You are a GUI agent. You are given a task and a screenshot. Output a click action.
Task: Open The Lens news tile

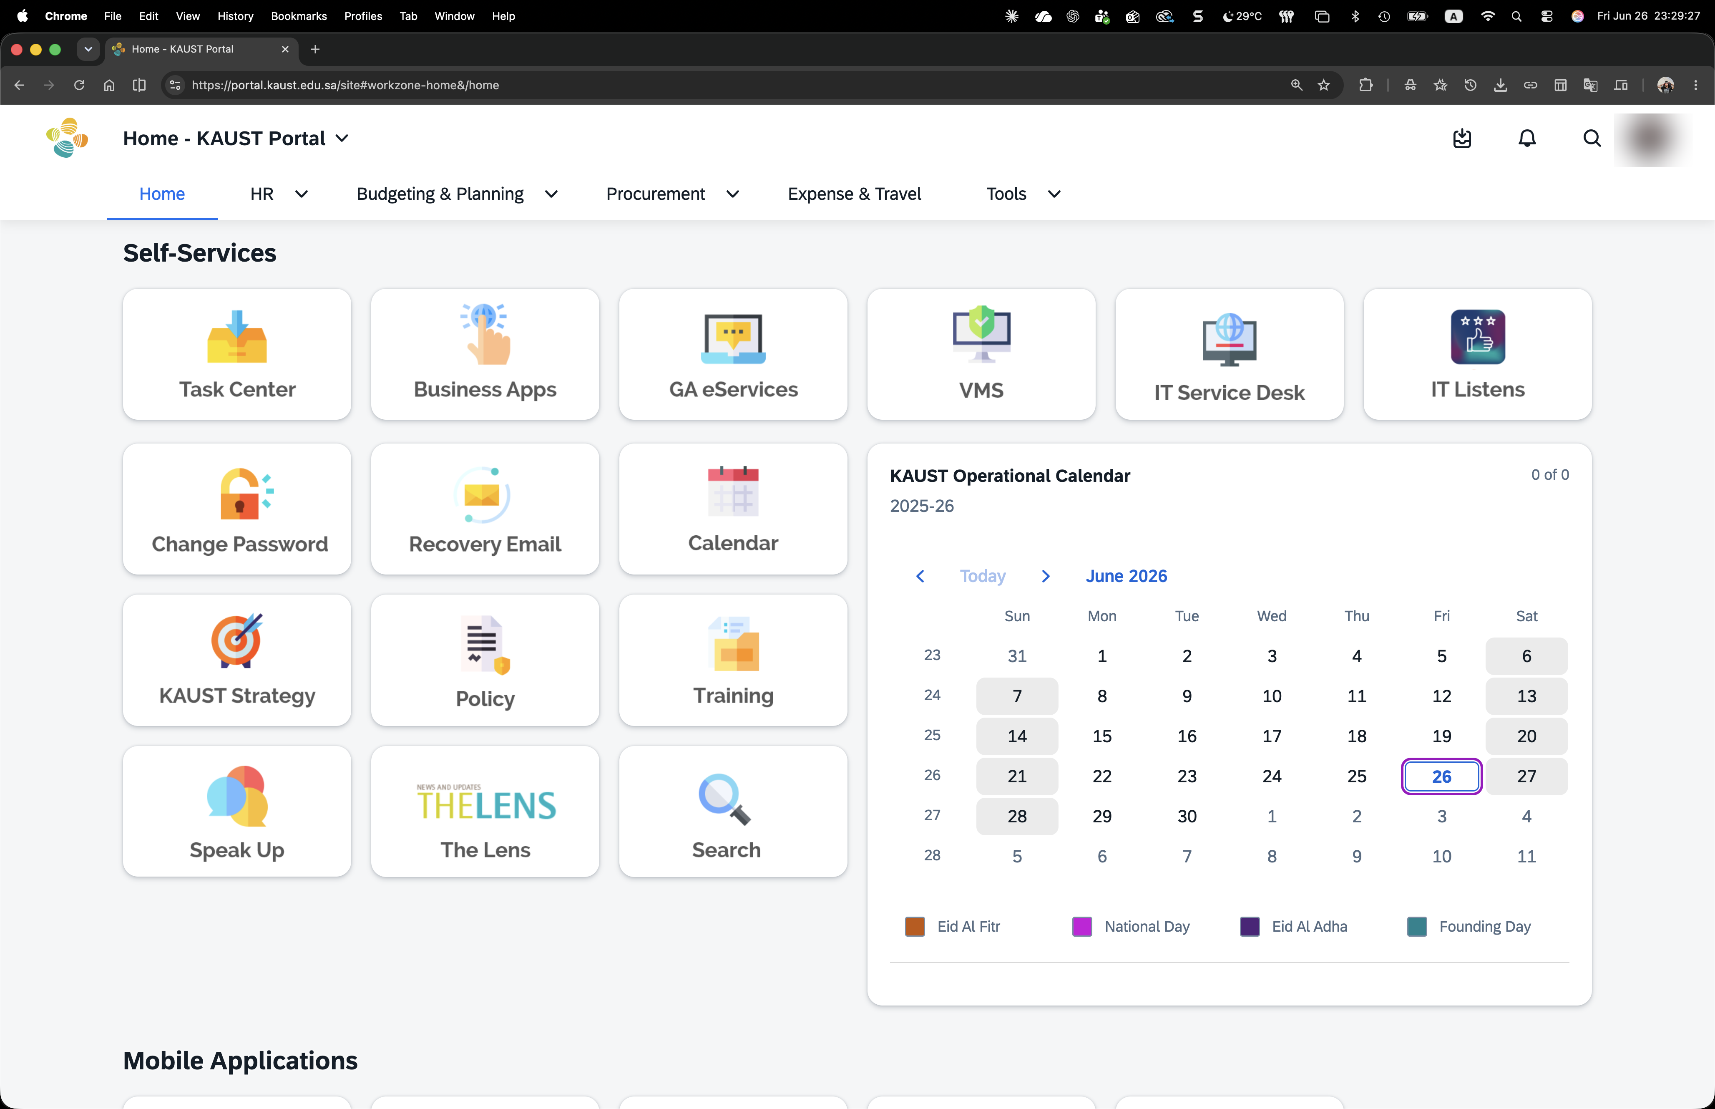pos(484,812)
